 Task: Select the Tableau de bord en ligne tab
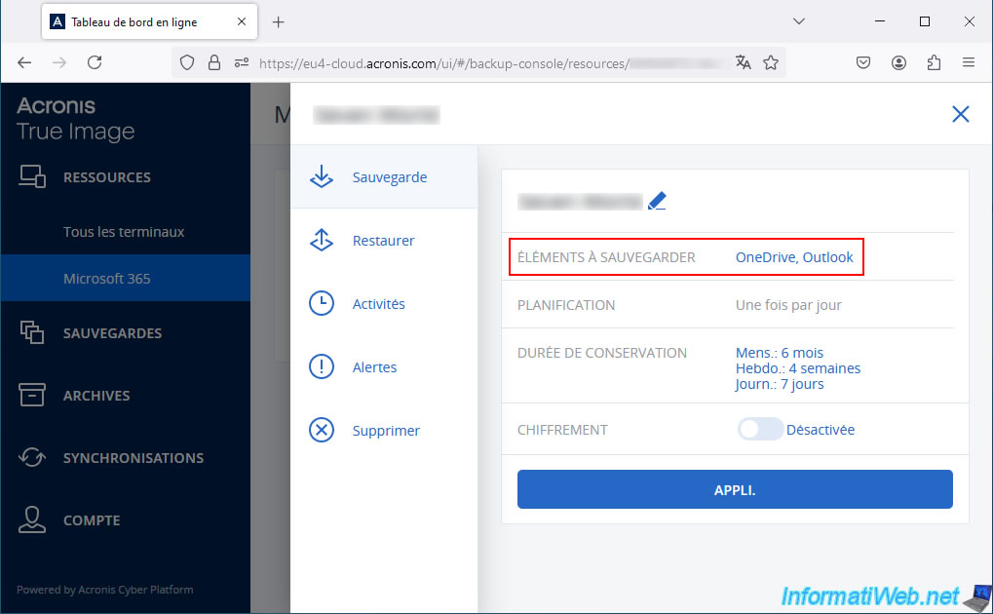(149, 21)
